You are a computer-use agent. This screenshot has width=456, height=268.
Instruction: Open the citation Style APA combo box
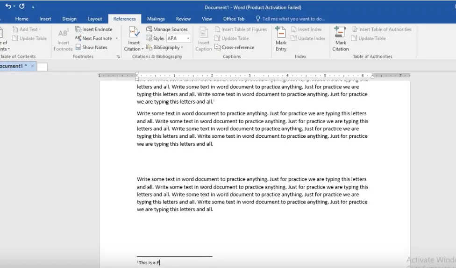point(178,38)
